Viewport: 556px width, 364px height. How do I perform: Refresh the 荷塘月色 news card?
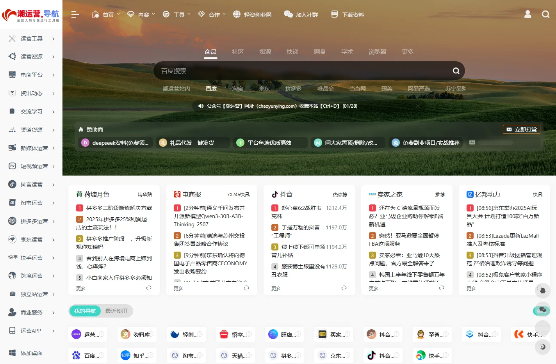pos(149,288)
